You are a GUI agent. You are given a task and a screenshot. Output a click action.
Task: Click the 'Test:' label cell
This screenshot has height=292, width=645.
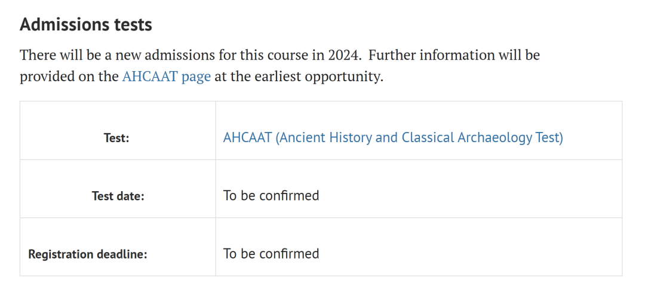[x=118, y=130]
